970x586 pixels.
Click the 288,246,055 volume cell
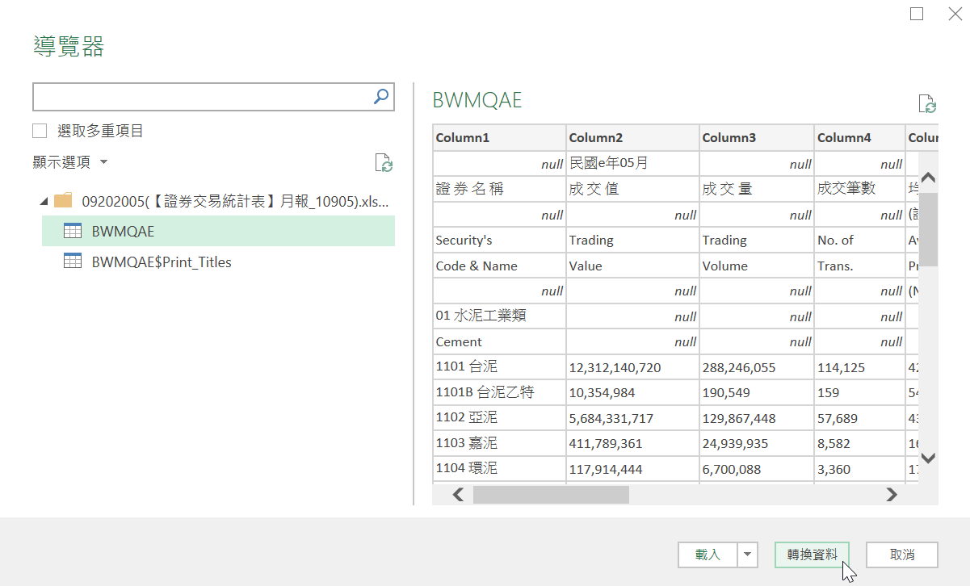coord(757,367)
